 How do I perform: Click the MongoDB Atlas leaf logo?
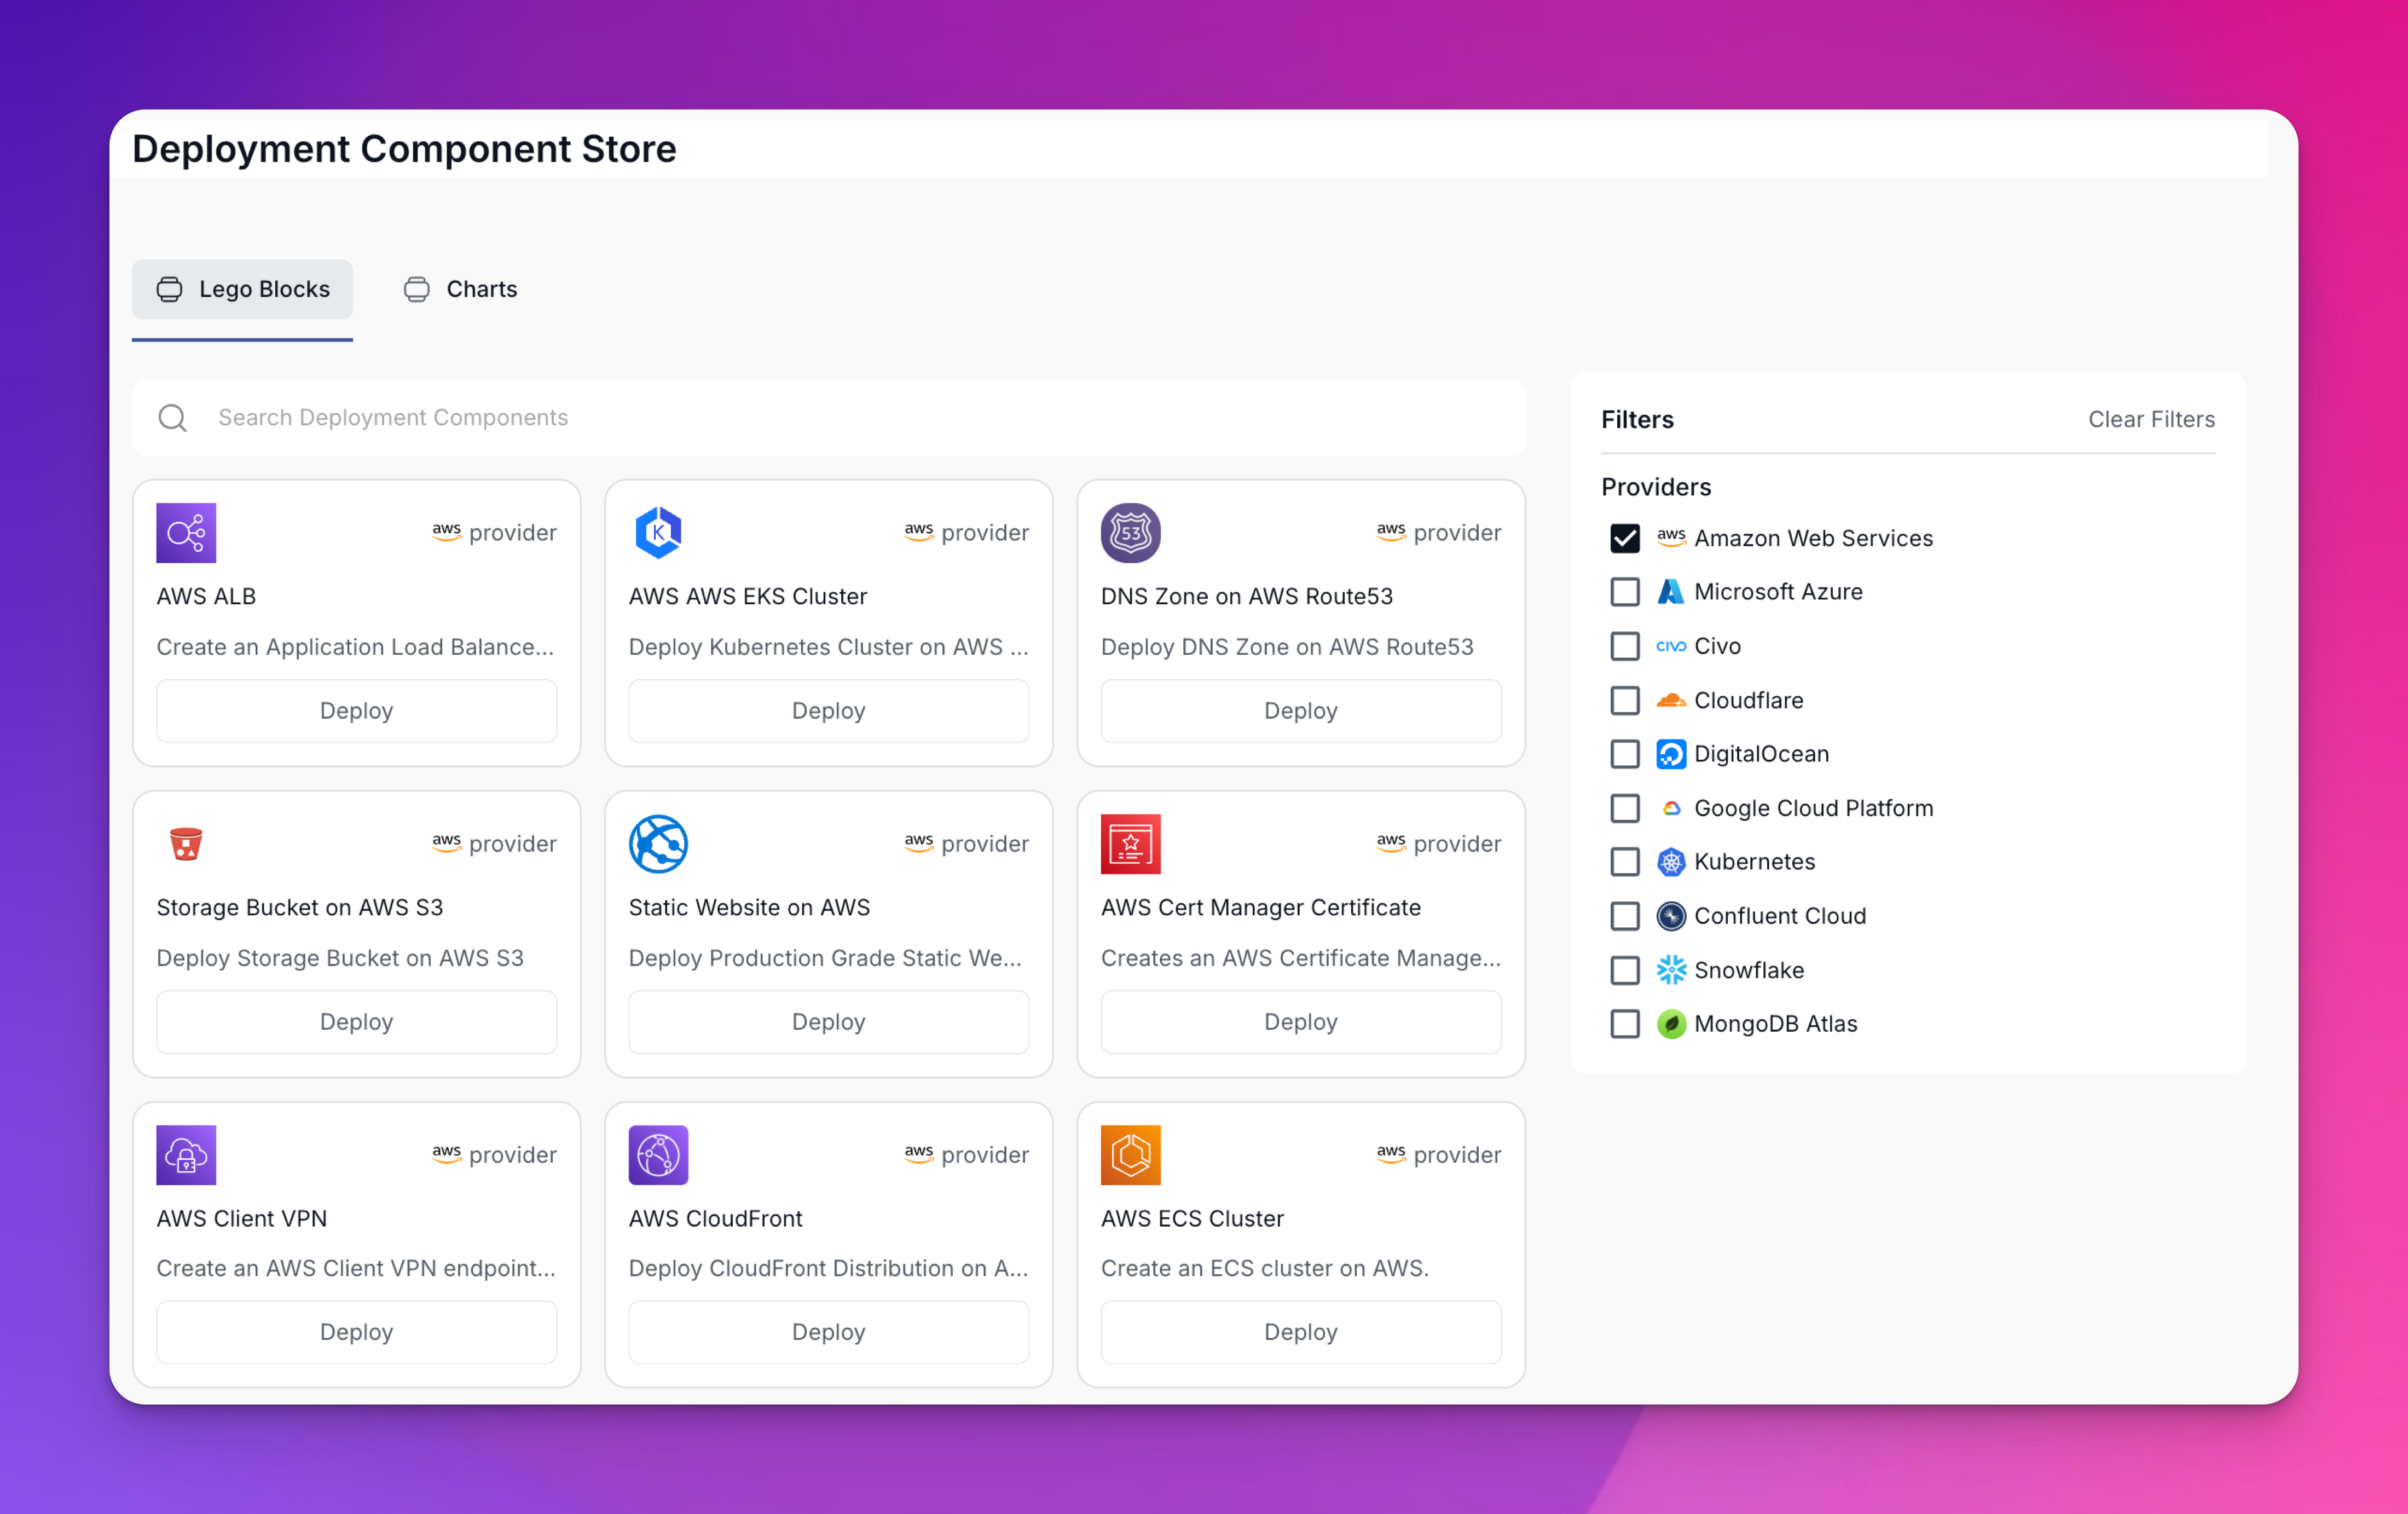click(1670, 1024)
